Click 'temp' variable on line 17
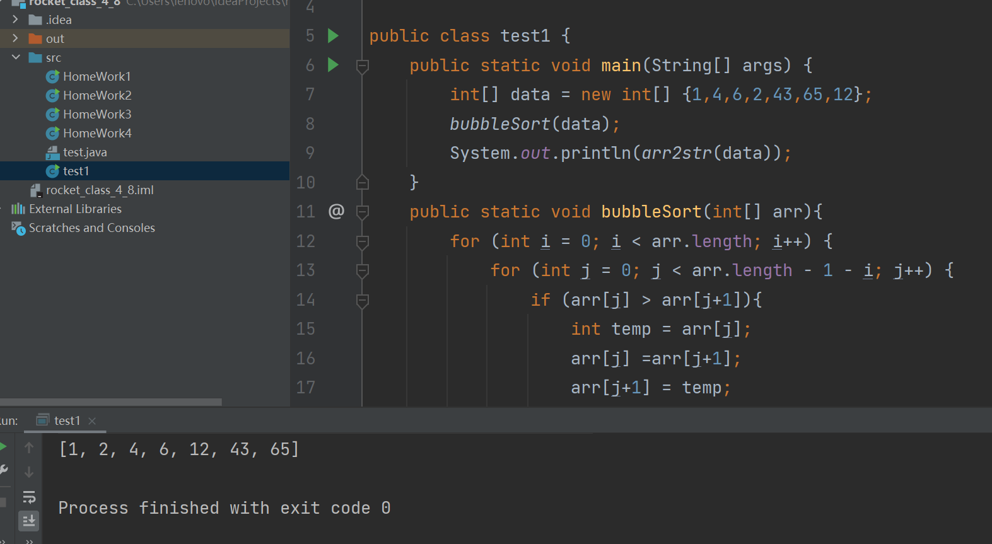Image resolution: width=992 pixels, height=544 pixels. 702,388
